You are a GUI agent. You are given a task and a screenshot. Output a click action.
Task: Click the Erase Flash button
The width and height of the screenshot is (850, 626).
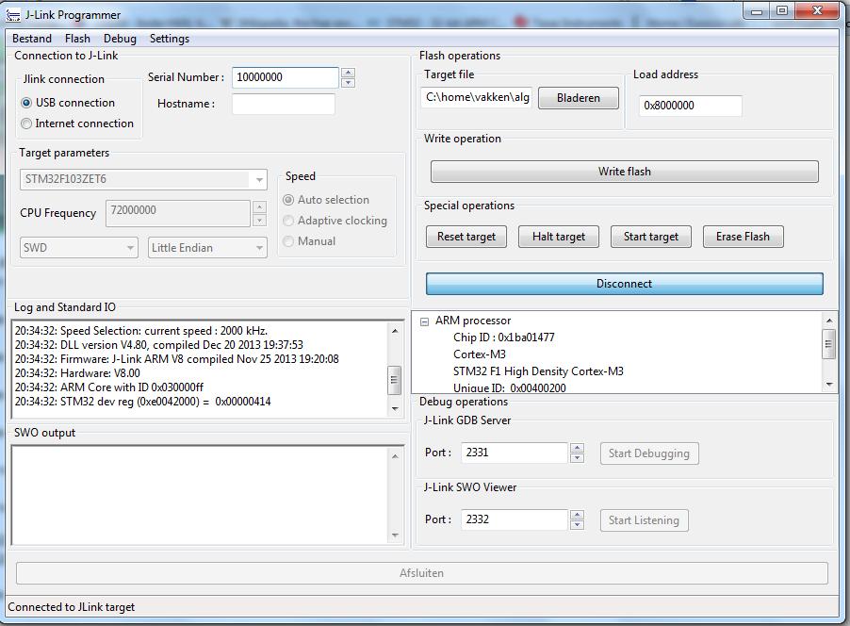744,237
